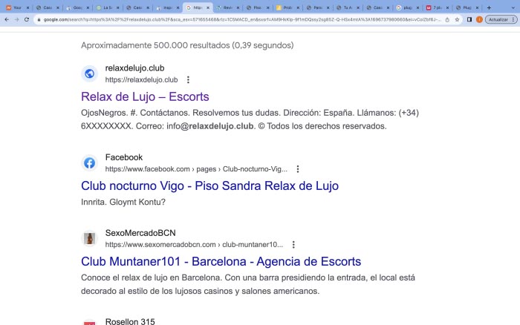The width and height of the screenshot is (520, 325).
Task: Open the three-dot menu beside the sexomercadobcn URL
Action: 293,245
